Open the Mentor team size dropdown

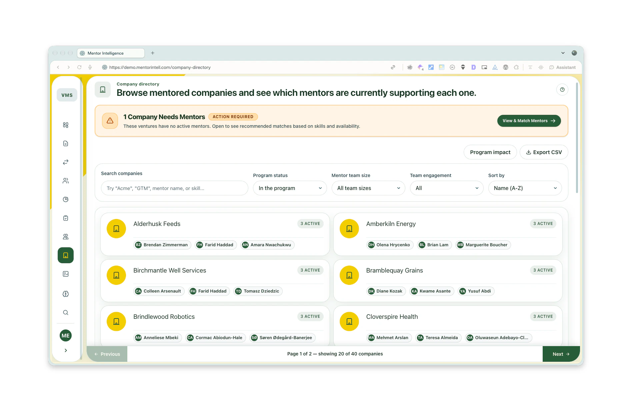368,188
